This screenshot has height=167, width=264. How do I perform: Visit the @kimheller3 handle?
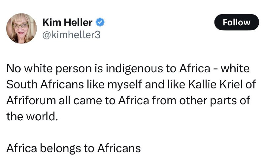[x=71, y=35]
